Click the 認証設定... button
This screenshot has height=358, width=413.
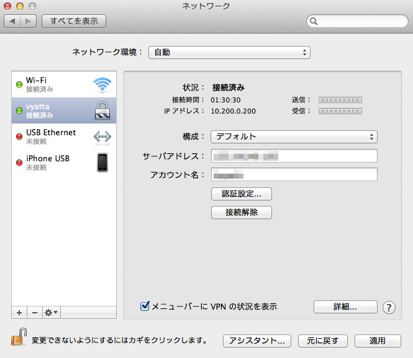(242, 194)
